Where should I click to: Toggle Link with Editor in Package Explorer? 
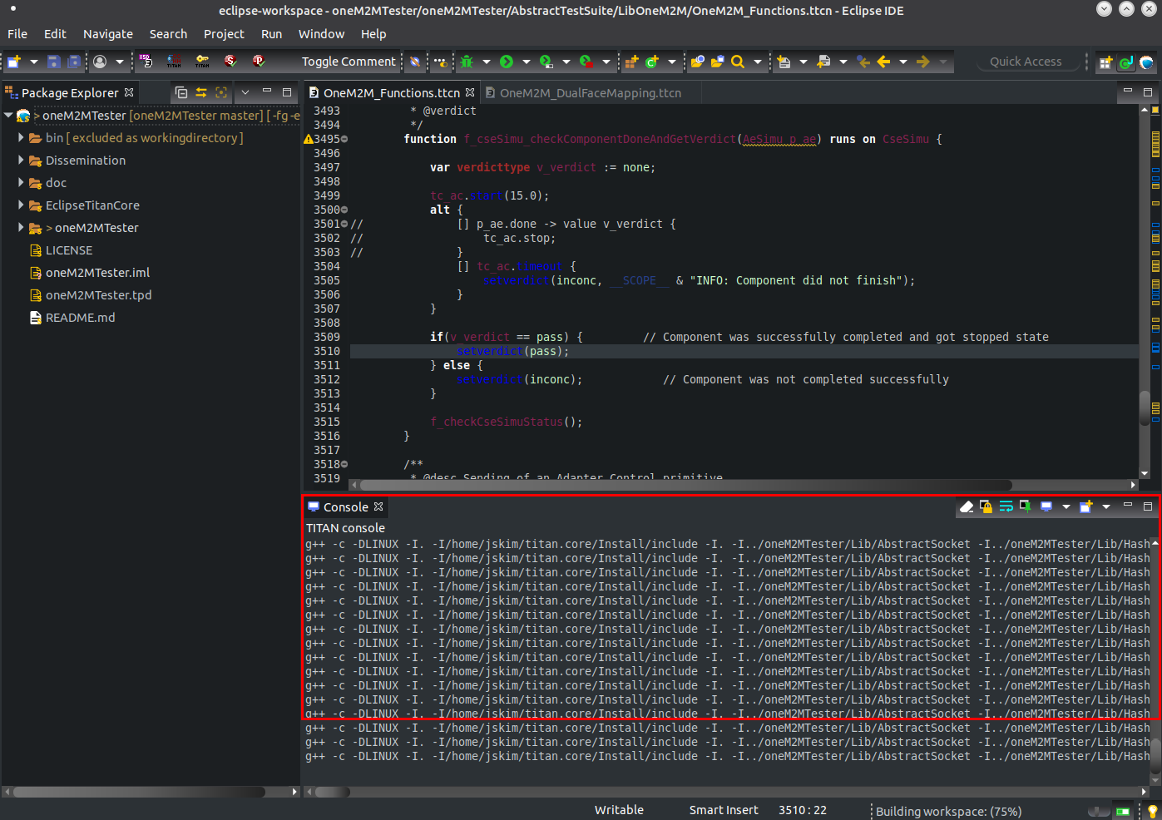pyautogui.click(x=201, y=92)
